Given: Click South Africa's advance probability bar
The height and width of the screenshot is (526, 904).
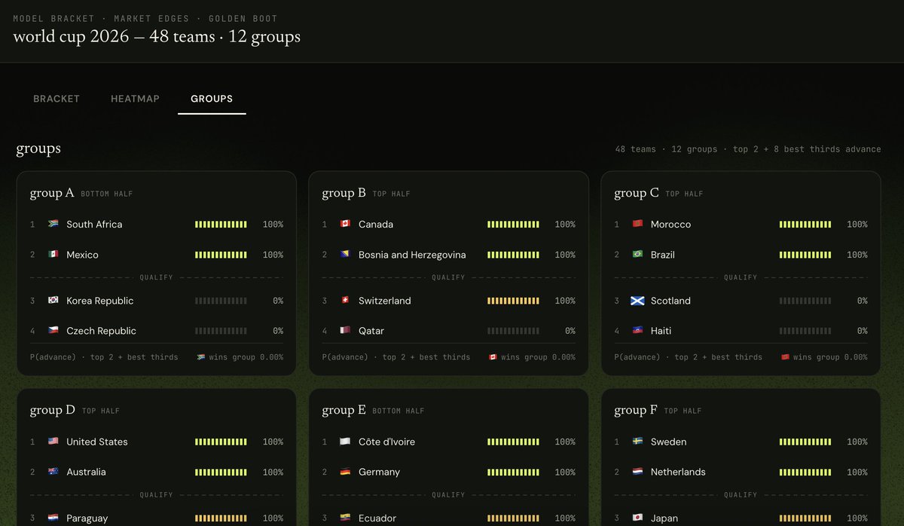Looking at the screenshot, I should (221, 225).
